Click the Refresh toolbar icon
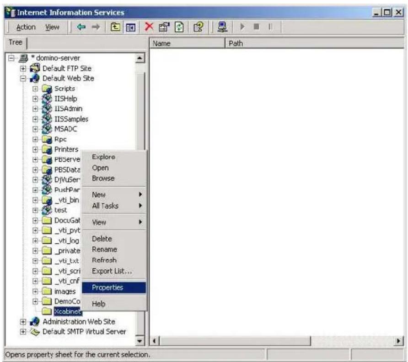 pos(179,27)
